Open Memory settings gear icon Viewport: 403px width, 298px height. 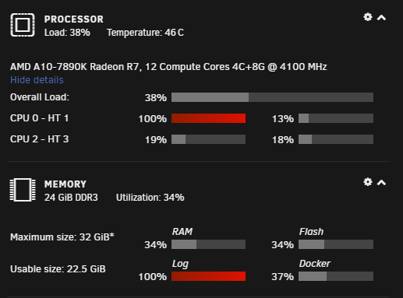click(x=368, y=182)
